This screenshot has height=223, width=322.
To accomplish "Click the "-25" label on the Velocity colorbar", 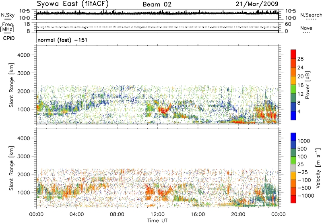I will tap(302, 172).
